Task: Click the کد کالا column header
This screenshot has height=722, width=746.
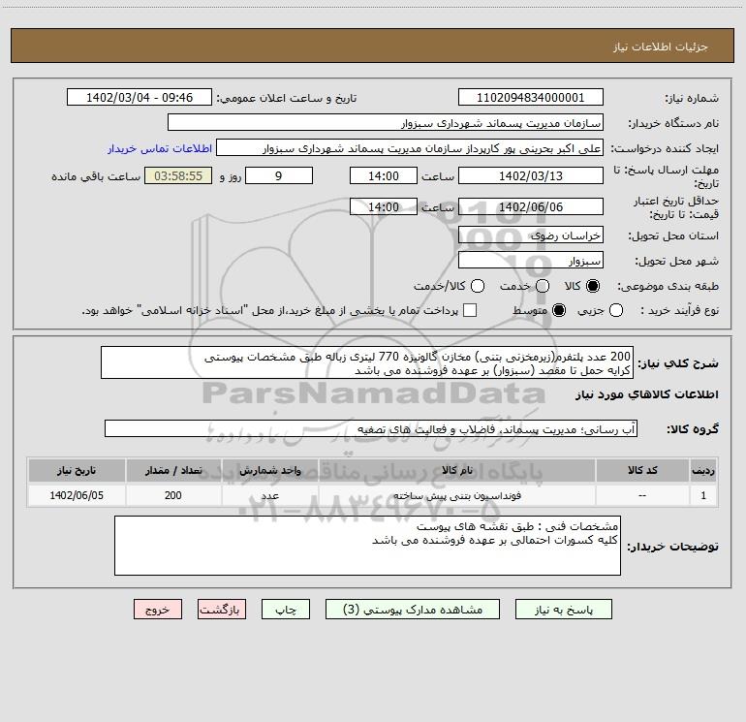Action: click(x=642, y=470)
